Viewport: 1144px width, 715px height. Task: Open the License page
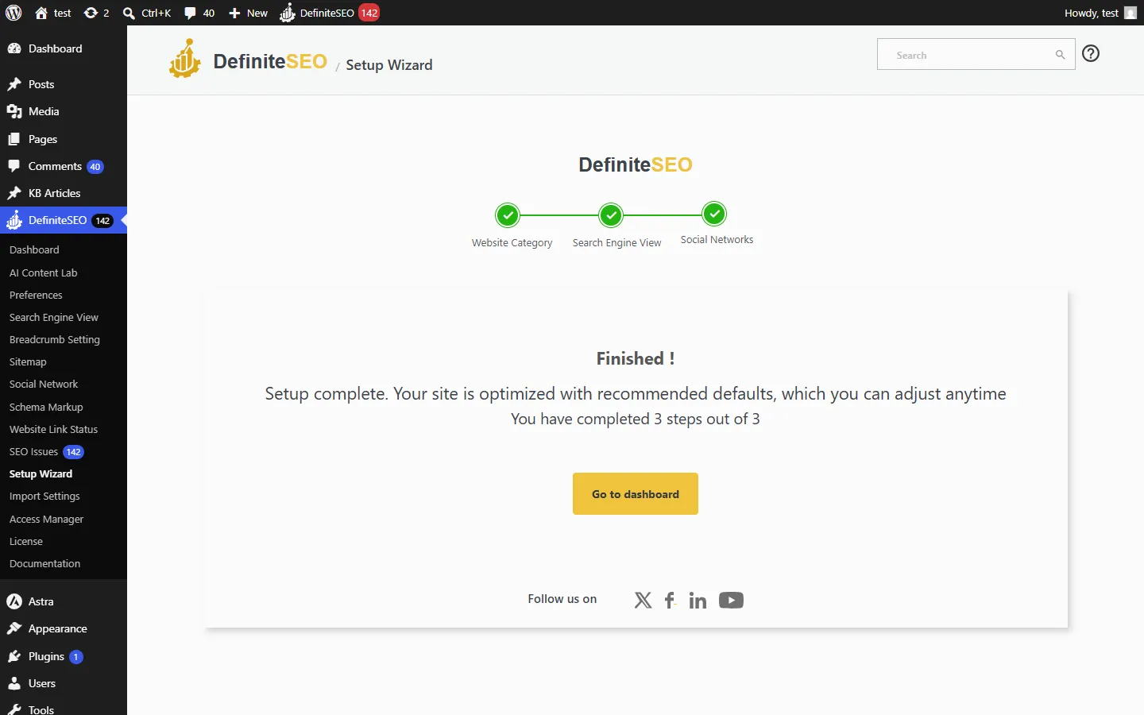point(26,541)
